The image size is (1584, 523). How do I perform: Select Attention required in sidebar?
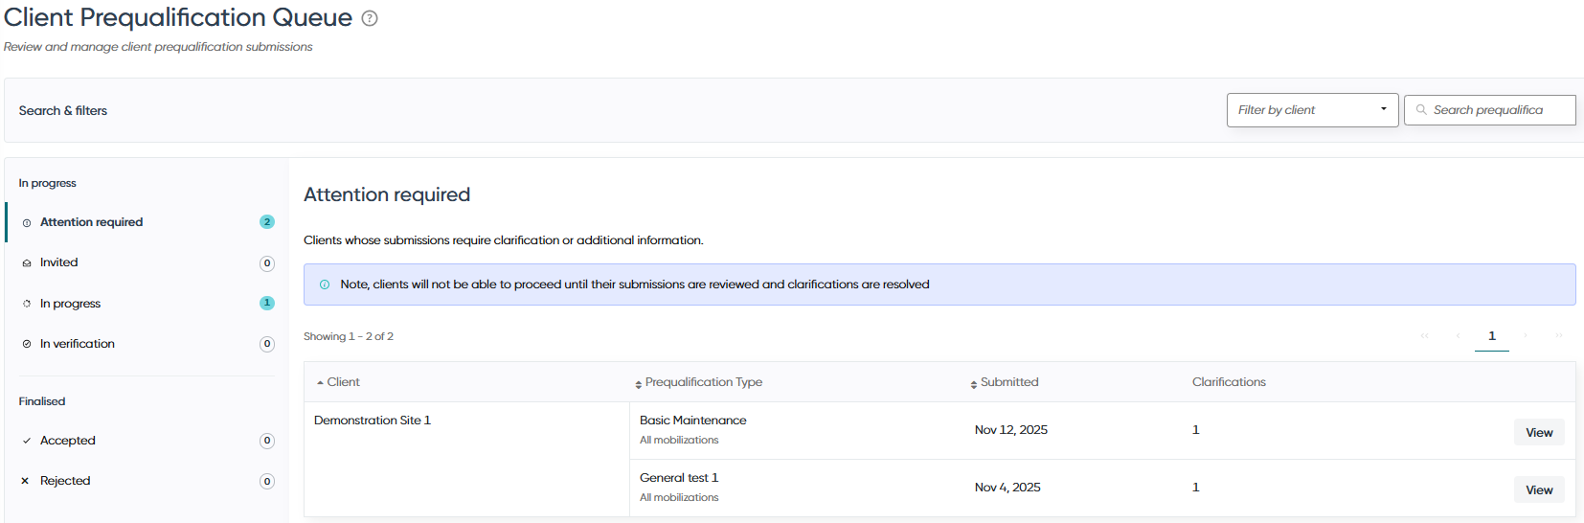(147, 222)
